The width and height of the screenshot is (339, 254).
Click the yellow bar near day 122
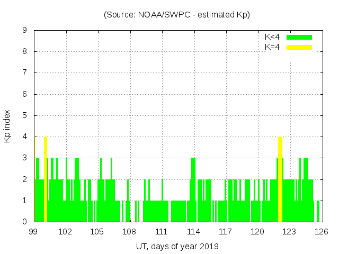[280, 179]
